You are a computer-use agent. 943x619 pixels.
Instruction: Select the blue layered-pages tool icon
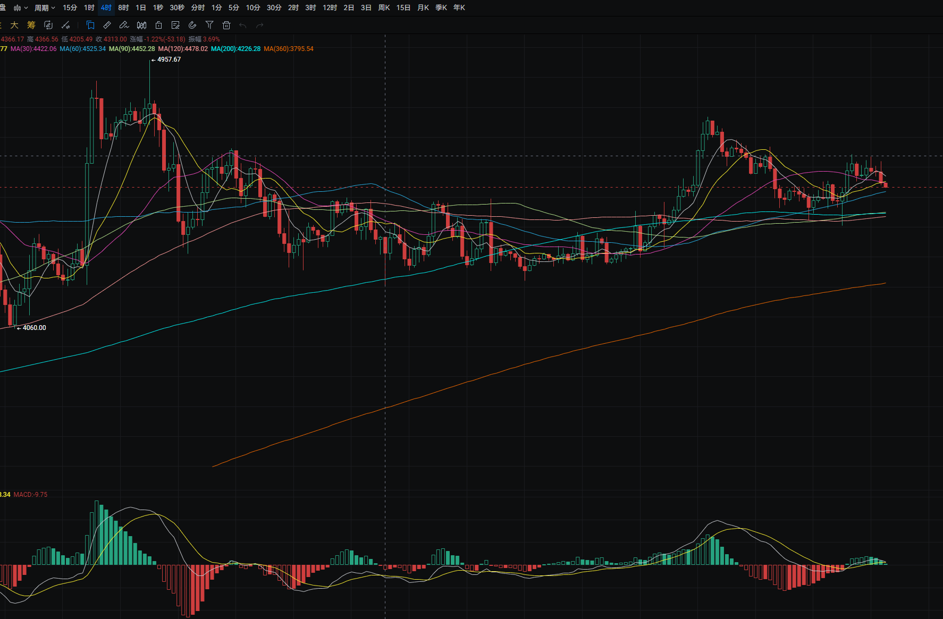(90, 25)
